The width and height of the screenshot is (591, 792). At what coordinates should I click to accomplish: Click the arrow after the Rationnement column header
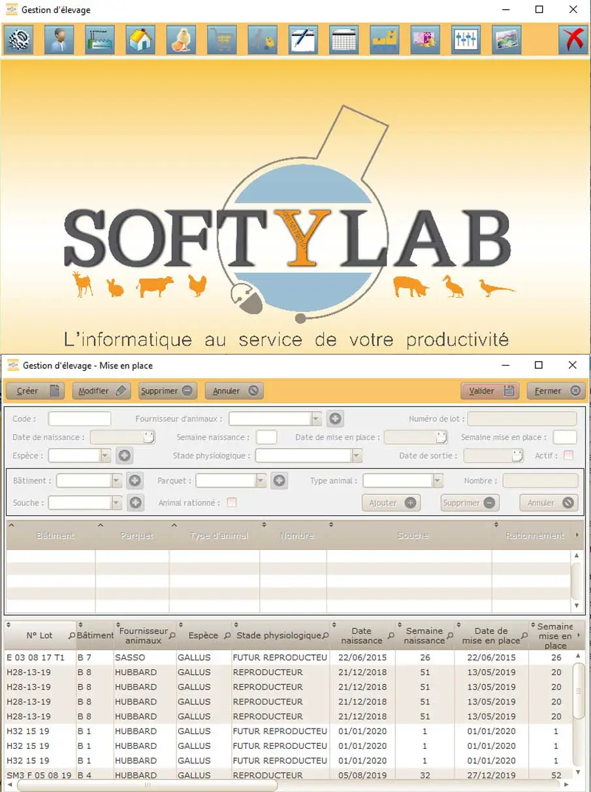tap(577, 535)
